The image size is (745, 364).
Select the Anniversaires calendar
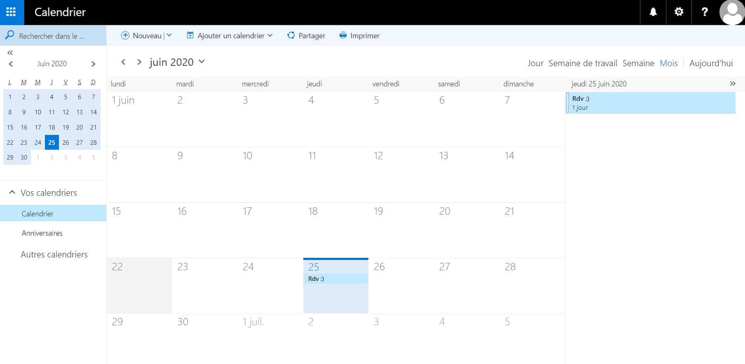[x=42, y=233]
